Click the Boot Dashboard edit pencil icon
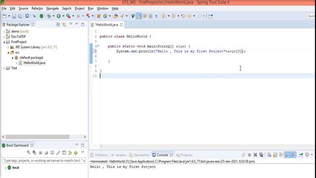The height and width of the screenshot is (178, 316). pos(58,153)
